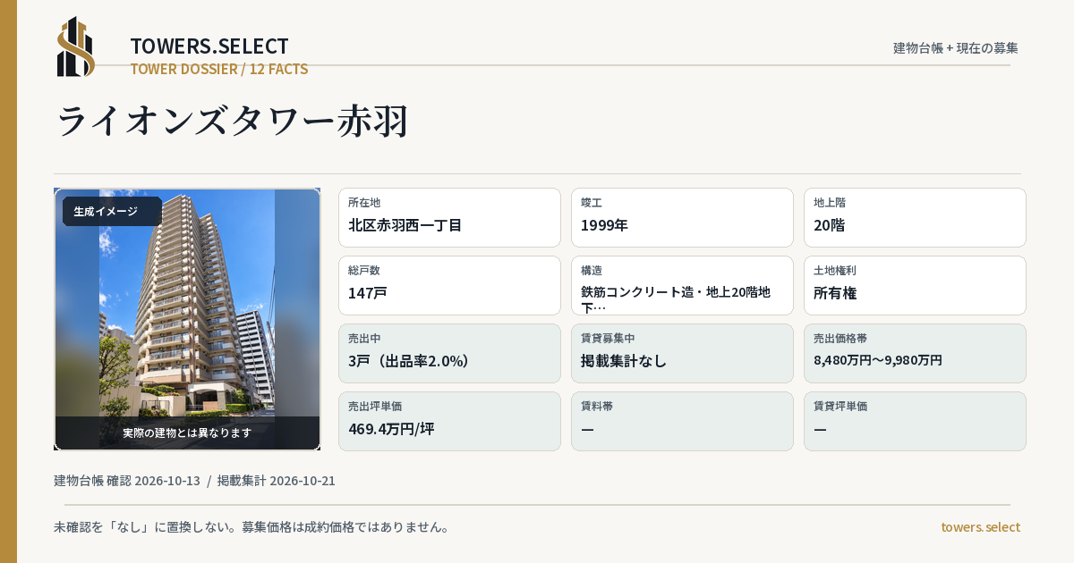Screen dimensions: 1074x563
Task: Click the 掲載集計 2026-10-21 date text
Action: (x=277, y=481)
